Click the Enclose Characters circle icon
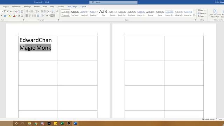The image size is (224, 126). (22, 16)
